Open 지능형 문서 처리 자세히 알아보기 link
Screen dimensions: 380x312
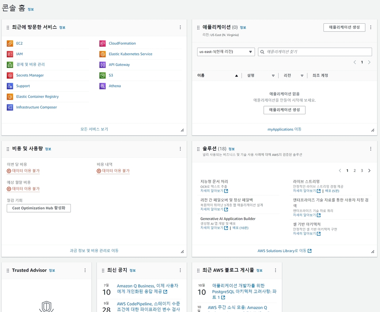(214, 191)
